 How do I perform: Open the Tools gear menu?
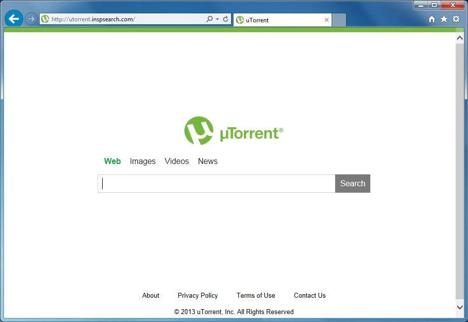pyautogui.click(x=456, y=19)
